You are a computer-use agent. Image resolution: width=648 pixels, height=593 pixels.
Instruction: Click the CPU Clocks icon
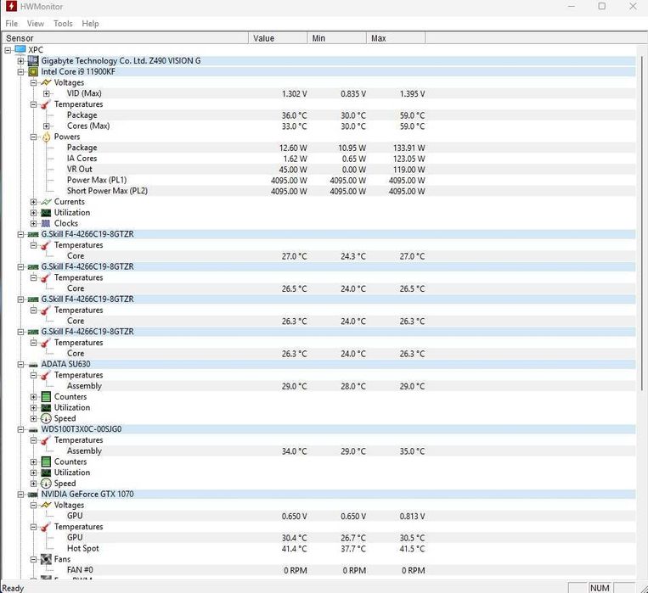tap(46, 223)
